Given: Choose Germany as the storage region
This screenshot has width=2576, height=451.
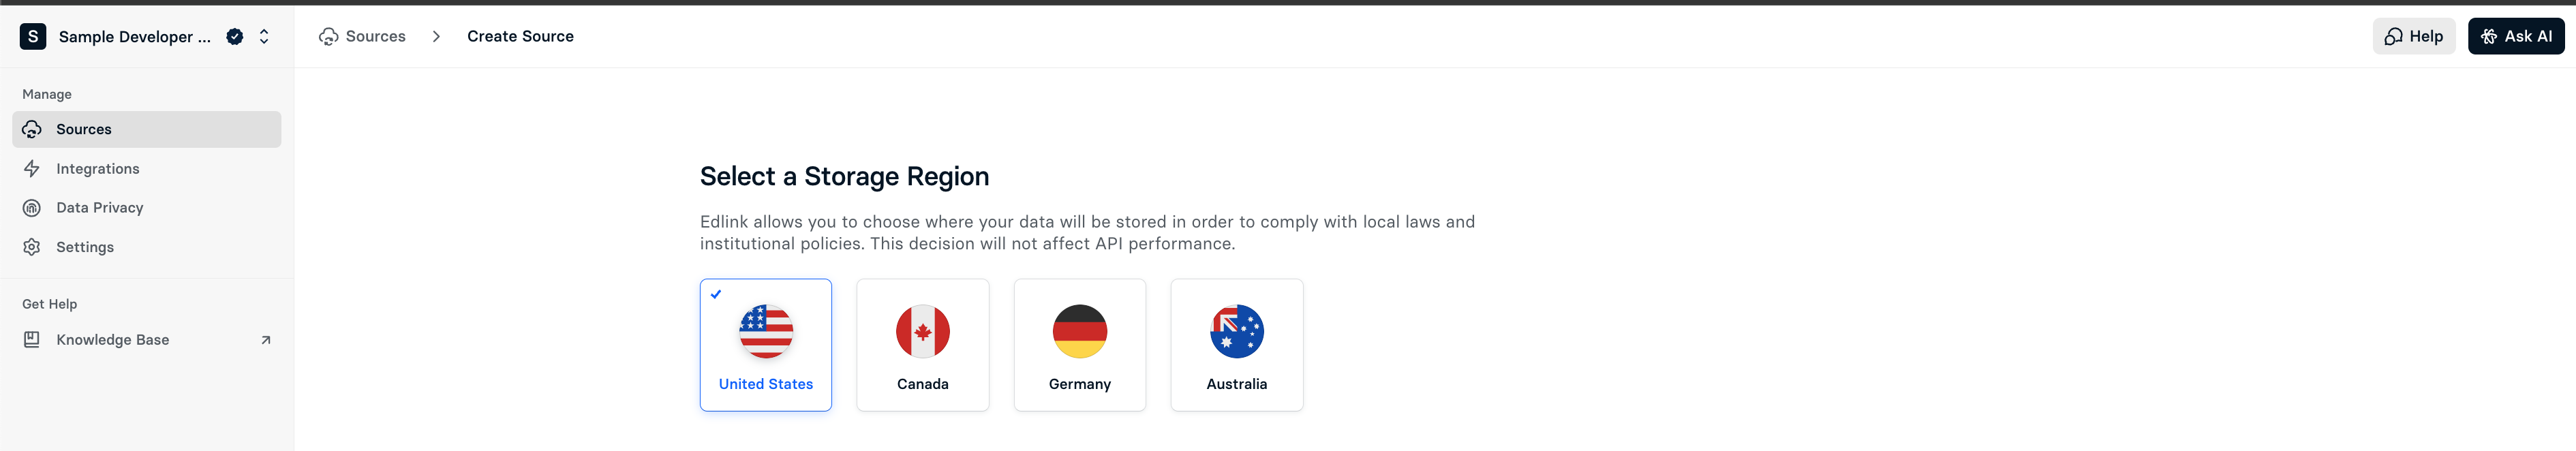Looking at the screenshot, I should pos(1079,345).
